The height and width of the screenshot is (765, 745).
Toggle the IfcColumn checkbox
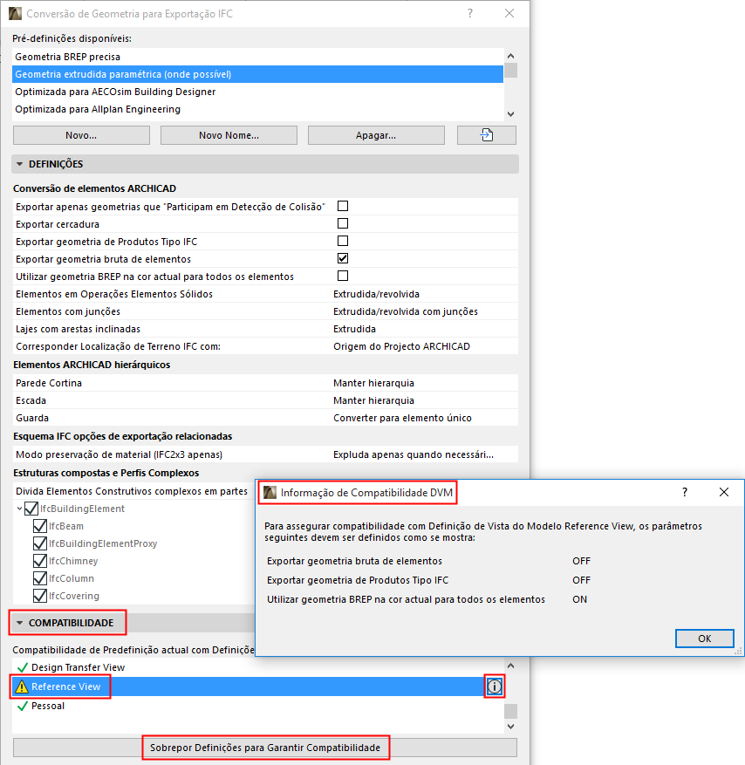(40, 578)
